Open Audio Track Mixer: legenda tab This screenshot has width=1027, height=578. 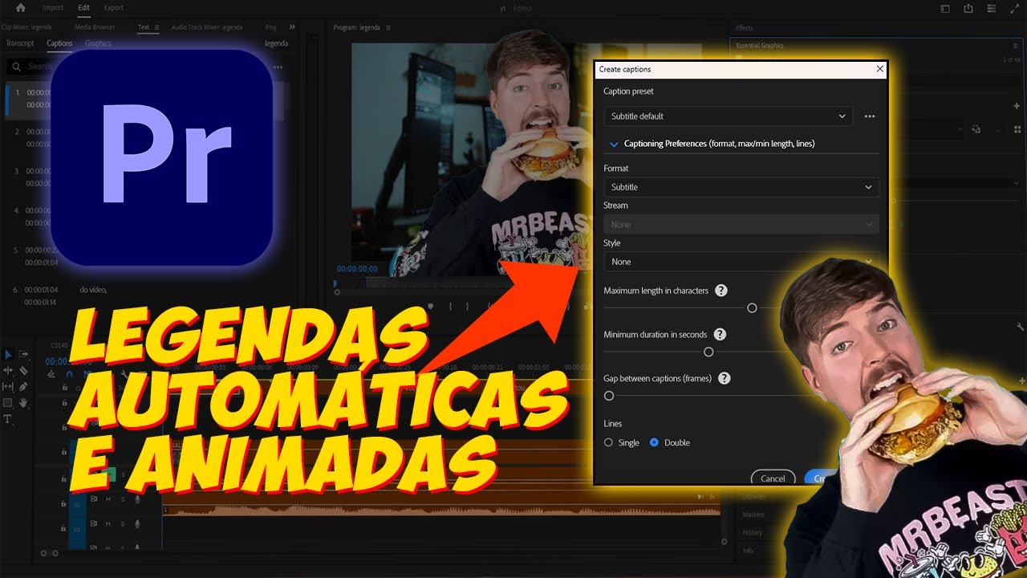pyautogui.click(x=207, y=27)
